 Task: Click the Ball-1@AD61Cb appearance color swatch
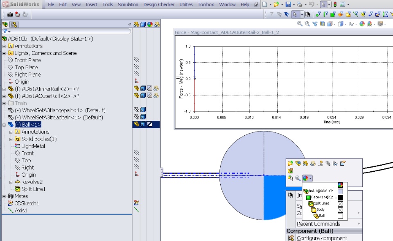[x=340, y=191]
